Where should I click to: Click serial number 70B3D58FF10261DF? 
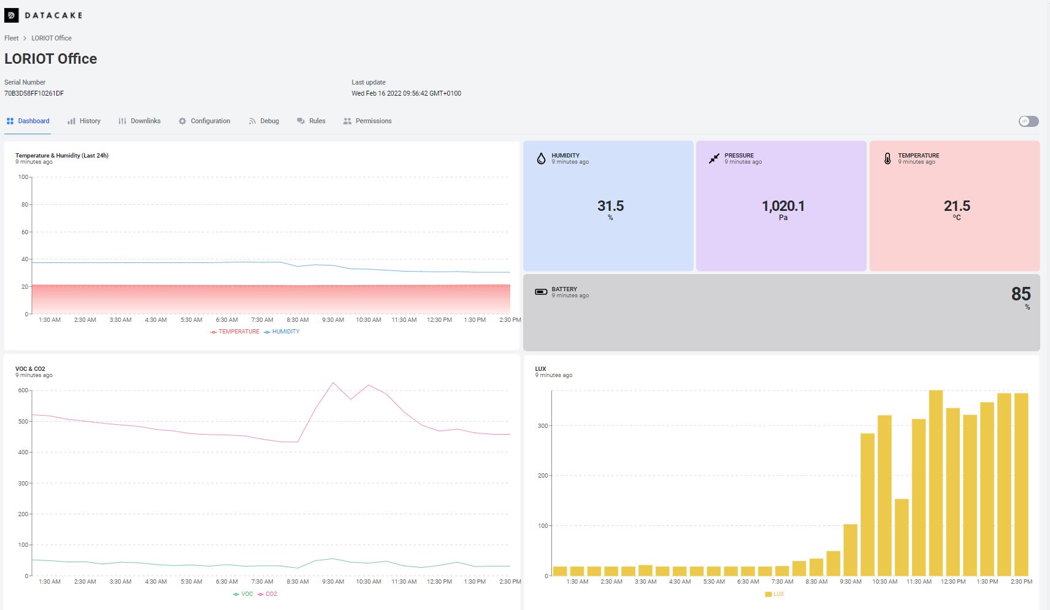pyautogui.click(x=34, y=94)
